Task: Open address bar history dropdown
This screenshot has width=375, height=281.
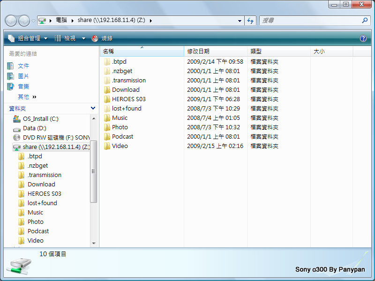Action: 240,21
